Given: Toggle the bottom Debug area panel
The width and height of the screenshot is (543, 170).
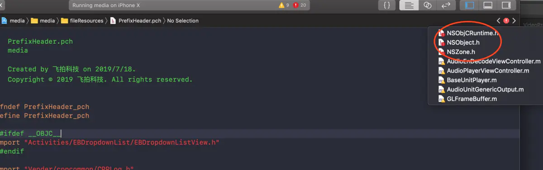Looking at the screenshot, I should (488, 5).
